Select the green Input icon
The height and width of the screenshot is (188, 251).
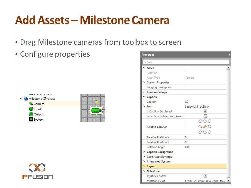click(31, 109)
